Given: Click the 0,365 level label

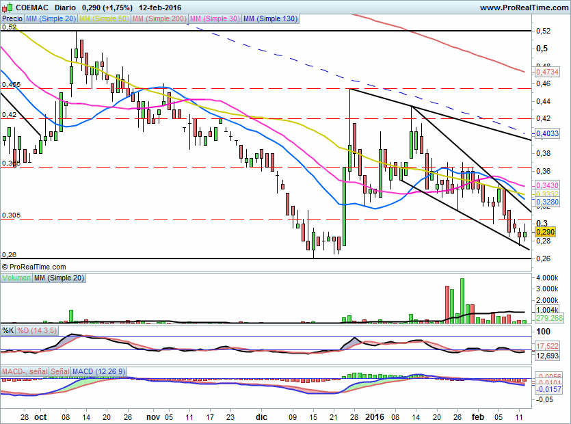Looking at the screenshot, I should (x=11, y=163).
